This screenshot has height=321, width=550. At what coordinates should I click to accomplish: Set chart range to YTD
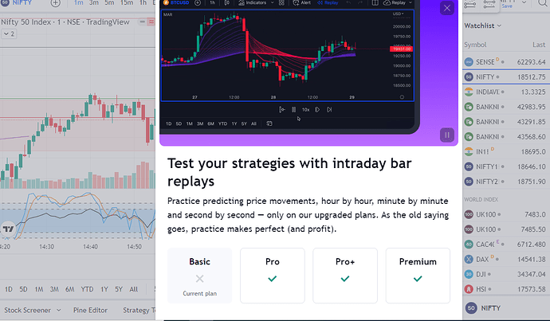click(87, 289)
